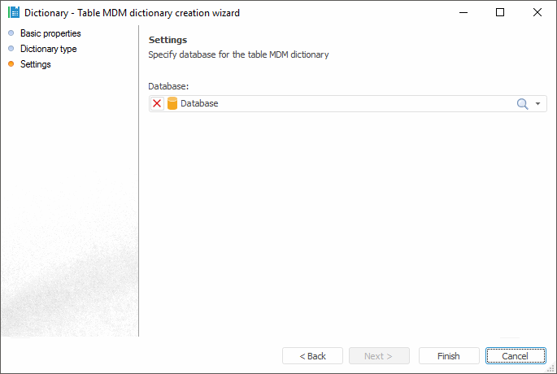Minimize the wizard window
The image size is (557, 374).
click(463, 13)
